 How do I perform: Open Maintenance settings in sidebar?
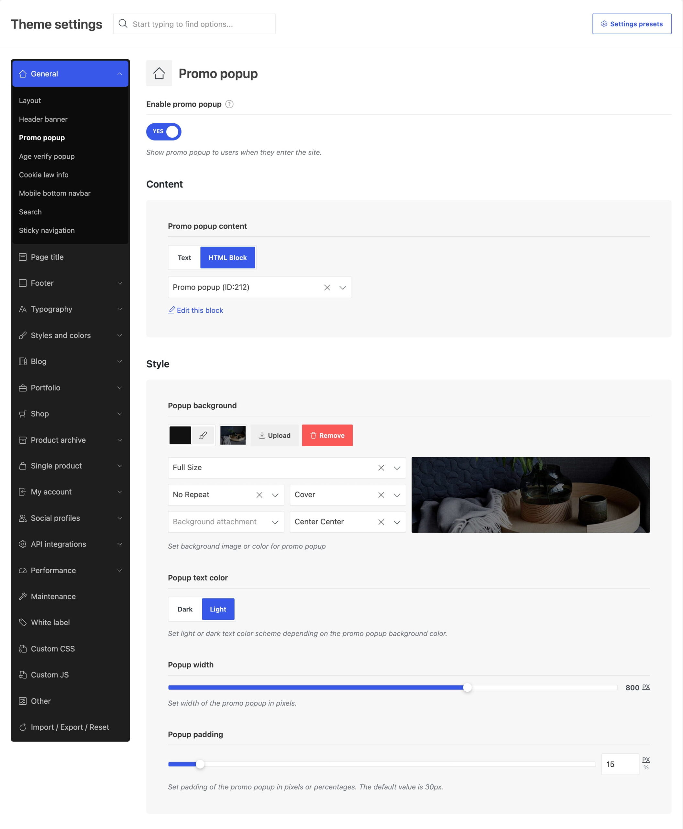pos(70,596)
